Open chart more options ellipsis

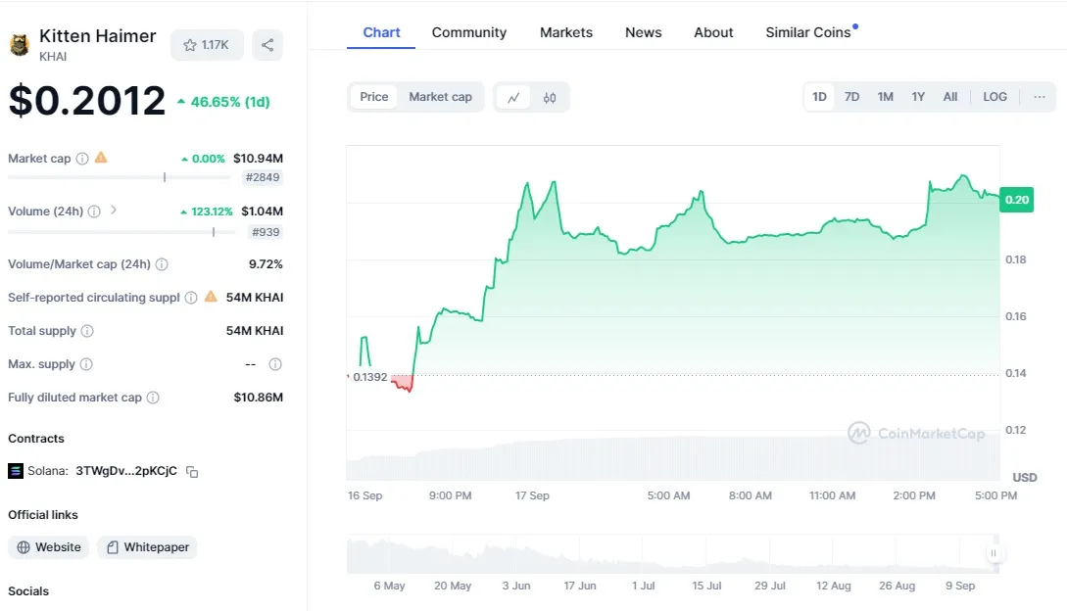[x=1040, y=97]
